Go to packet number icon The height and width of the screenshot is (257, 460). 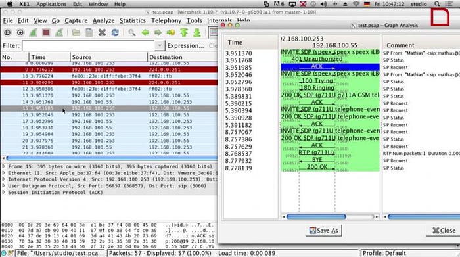[x=171, y=32]
